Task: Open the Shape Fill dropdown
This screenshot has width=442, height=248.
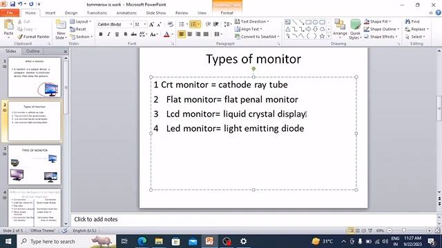Action: pyautogui.click(x=378, y=21)
